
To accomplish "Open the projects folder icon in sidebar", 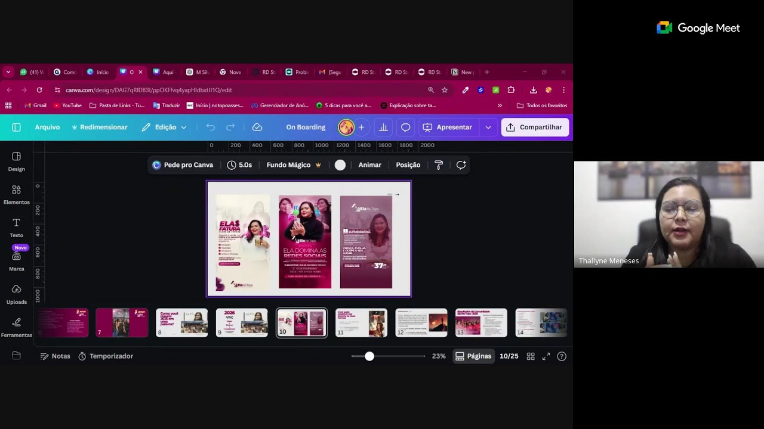I will coord(16,356).
